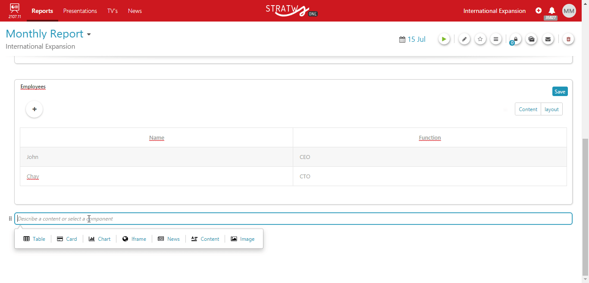Image resolution: width=589 pixels, height=283 pixels.
Task: Expand the Monthly Report title dropdown
Action: pos(89,34)
